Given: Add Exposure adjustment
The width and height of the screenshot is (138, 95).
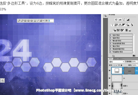Looking at the screenshot, I should (128, 20).
